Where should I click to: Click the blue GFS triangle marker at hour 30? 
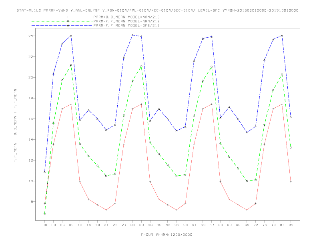132,35
